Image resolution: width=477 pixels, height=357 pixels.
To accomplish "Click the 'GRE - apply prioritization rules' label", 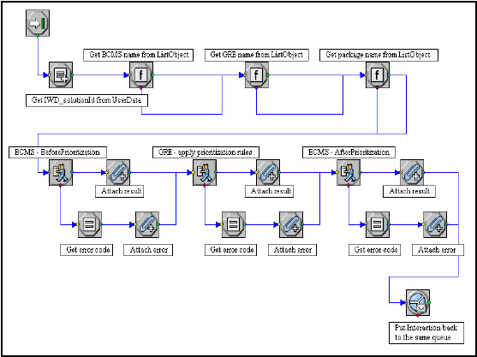I will tap(206, 152).
